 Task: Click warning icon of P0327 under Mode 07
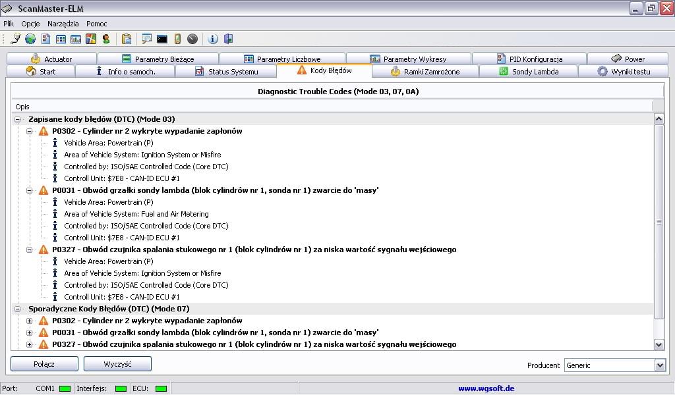(44, 344)
